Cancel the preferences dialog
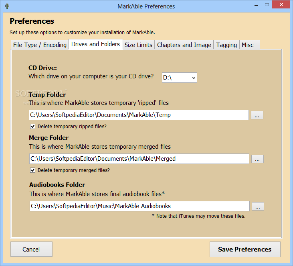293x266 pixels. tap(31, 249)
